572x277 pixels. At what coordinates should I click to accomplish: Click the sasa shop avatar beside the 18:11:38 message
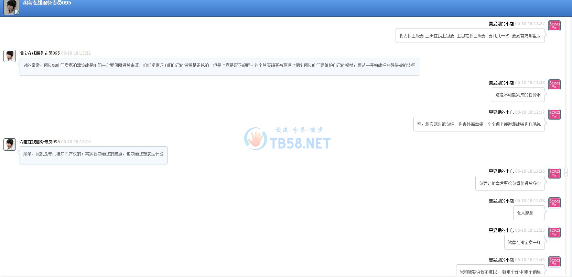554,85
